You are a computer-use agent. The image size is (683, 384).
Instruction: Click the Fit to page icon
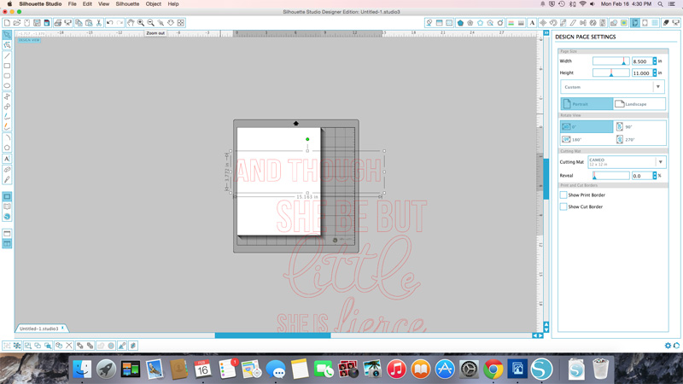coord(181,23)
